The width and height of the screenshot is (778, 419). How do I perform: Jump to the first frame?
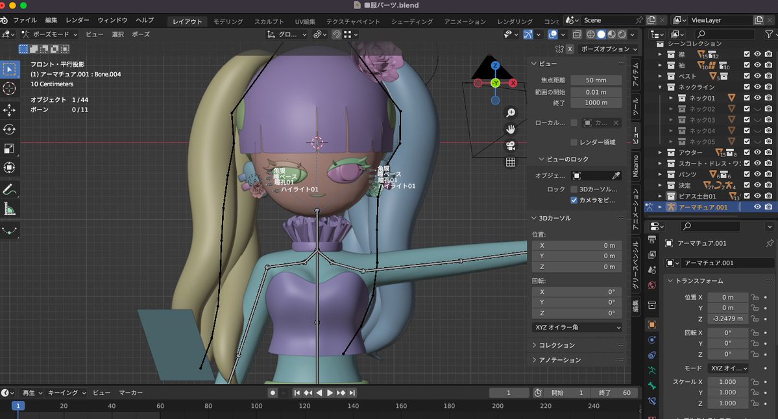tap(297, 392)
